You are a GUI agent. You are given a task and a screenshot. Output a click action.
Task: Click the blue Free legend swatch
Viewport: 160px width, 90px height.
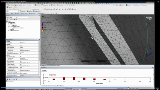coord(42,24)
